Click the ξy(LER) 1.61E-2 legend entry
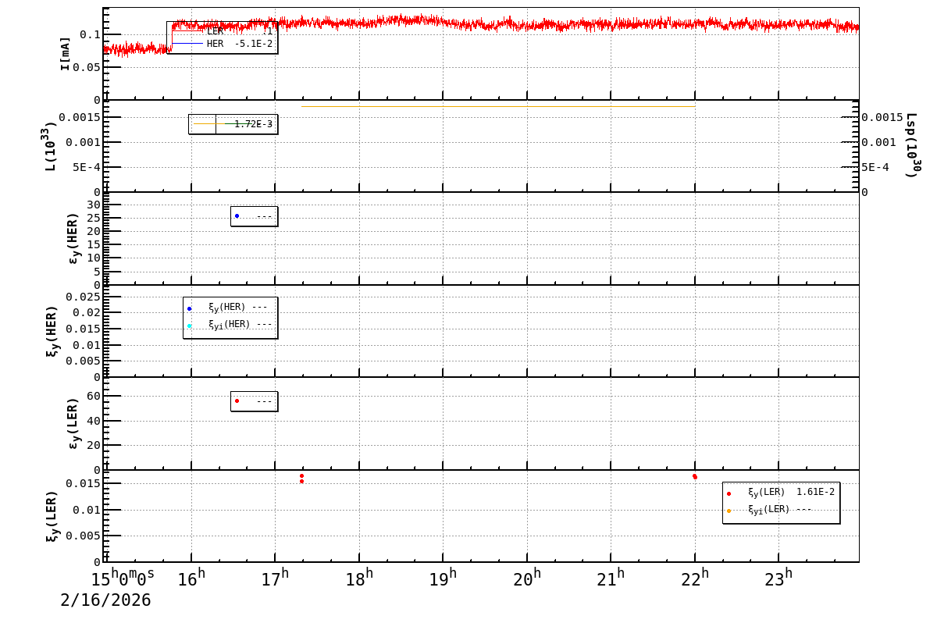 [781, 493]
